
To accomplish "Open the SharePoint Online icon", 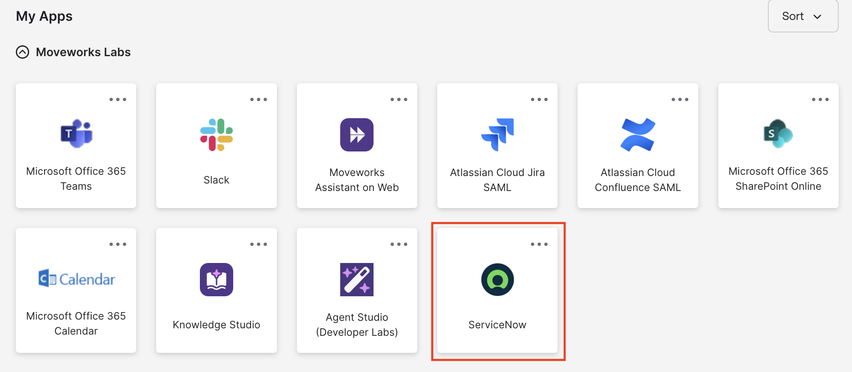I will [x=778, y=134].
